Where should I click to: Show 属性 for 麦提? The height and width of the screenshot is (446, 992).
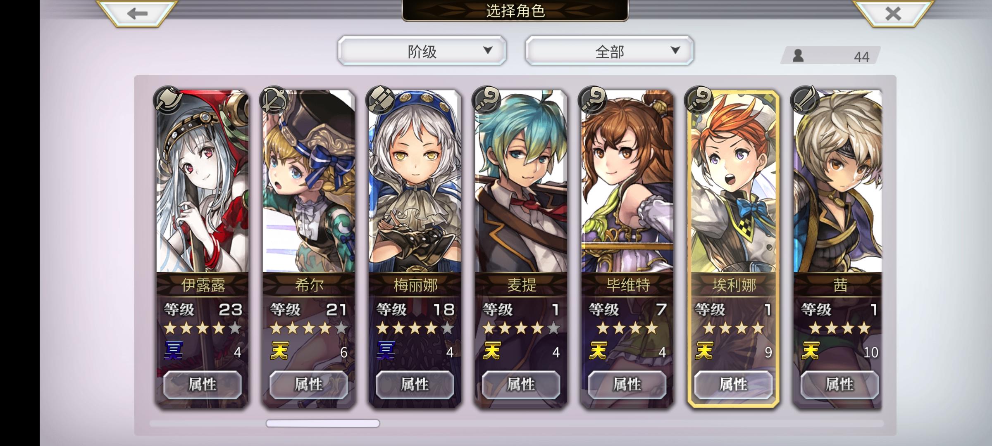(521, 384)
